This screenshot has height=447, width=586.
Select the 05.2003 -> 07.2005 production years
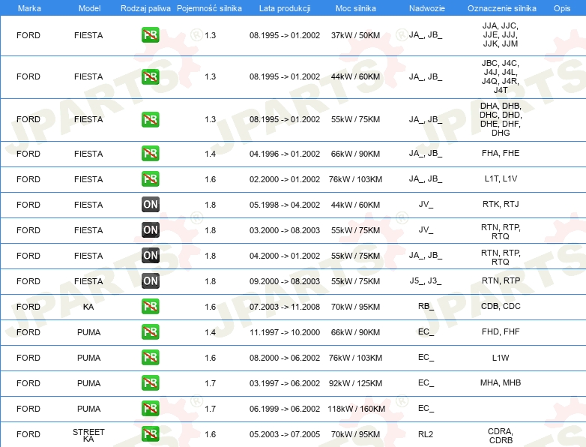[285, 434]
